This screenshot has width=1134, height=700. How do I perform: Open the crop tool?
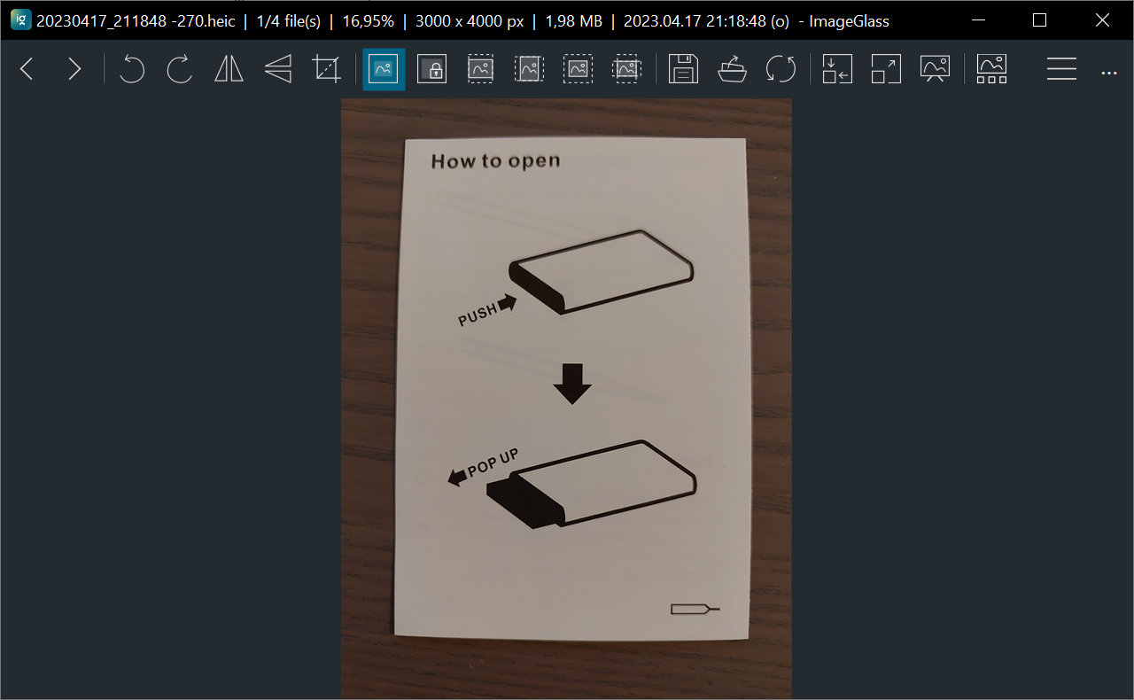(327, 69)
